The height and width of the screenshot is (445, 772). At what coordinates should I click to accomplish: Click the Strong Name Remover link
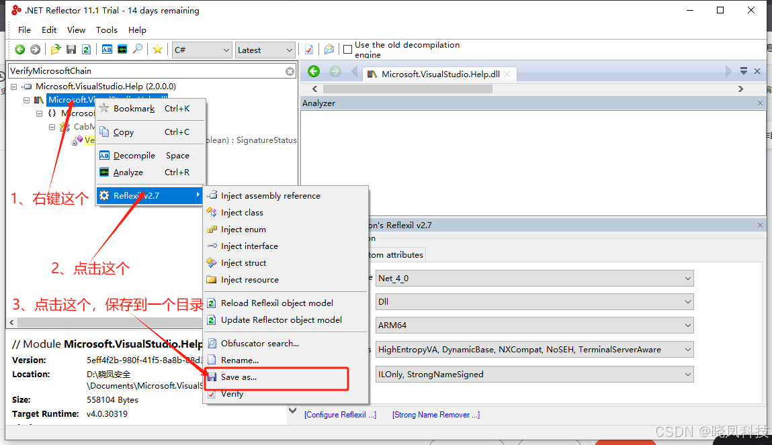436,415
